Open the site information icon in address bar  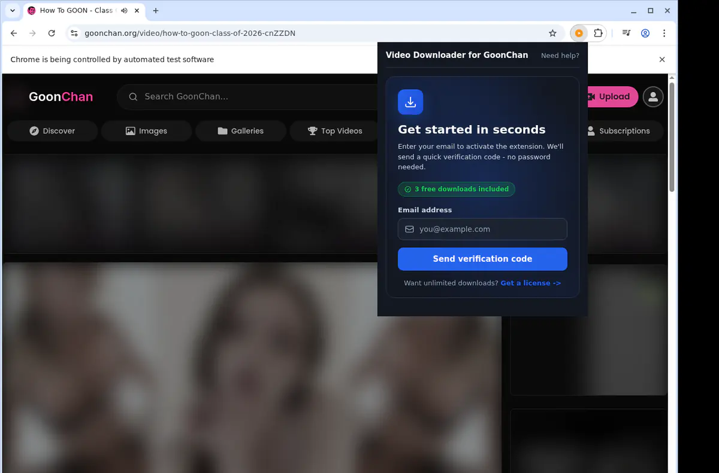74,33
